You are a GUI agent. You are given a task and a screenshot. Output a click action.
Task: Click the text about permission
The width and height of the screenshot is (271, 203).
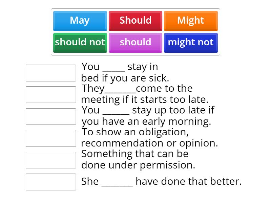(x=135, y=159)
